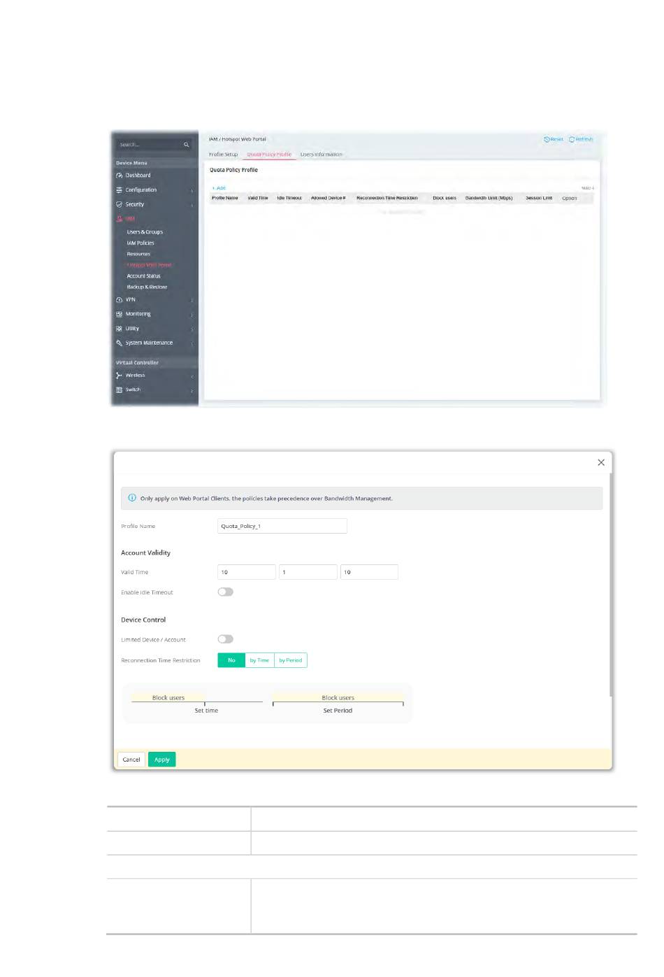The height and width of the screenshot is (977, 664).
Task: Click the VPN icon in sidebar
Action: pos(120,300)
